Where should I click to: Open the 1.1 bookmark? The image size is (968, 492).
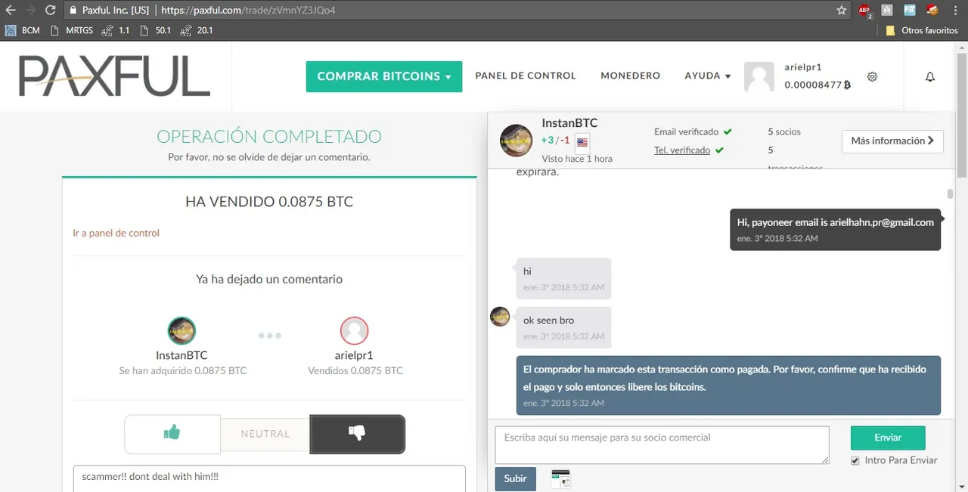[x=116, y=30]
